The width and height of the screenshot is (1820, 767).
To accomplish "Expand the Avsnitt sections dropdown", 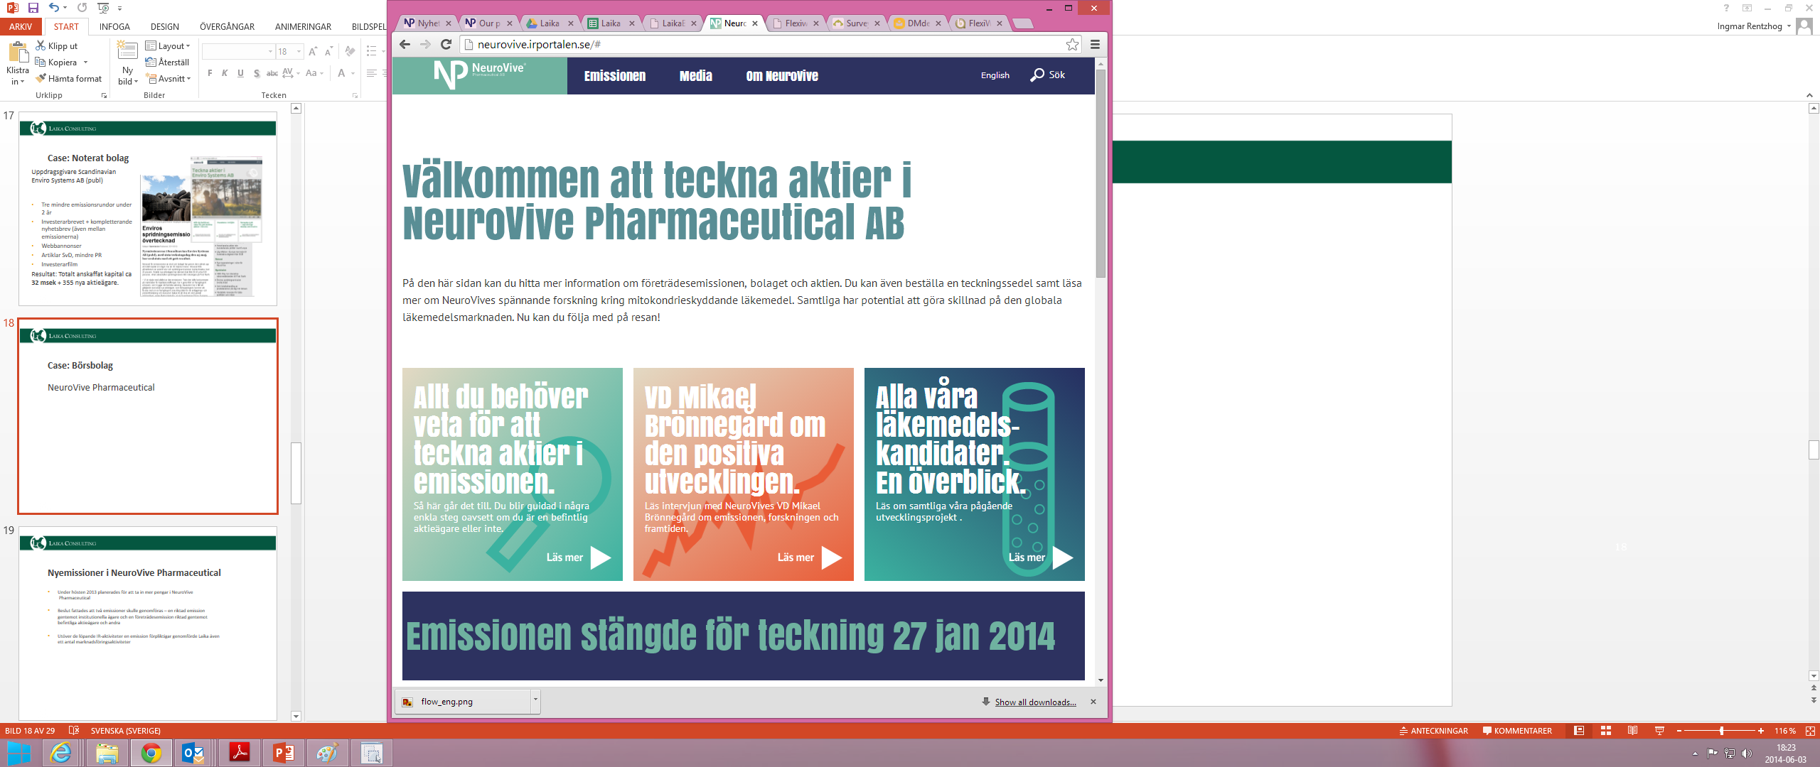I will (x=169, y=79).
